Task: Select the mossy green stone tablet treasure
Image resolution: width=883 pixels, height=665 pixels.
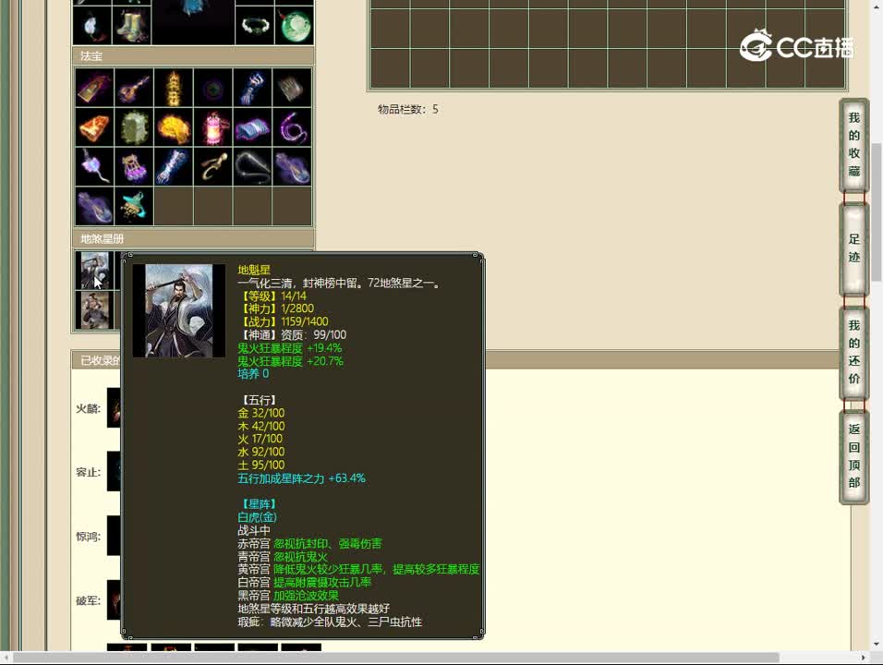Action: click(134, 127)
